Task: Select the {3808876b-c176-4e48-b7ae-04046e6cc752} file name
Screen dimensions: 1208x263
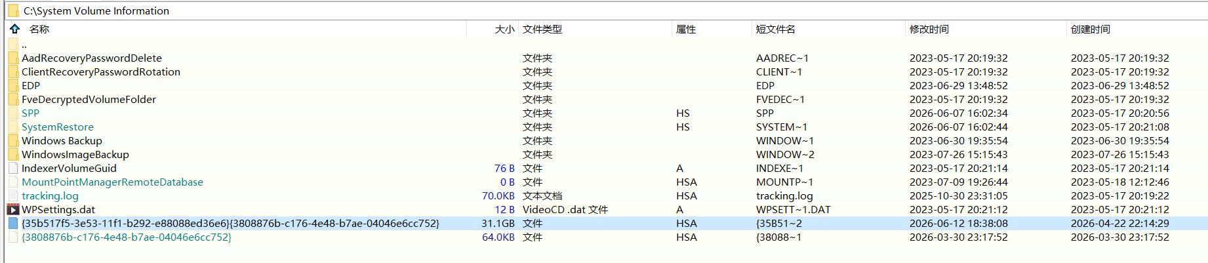Action: coord(127,237)
